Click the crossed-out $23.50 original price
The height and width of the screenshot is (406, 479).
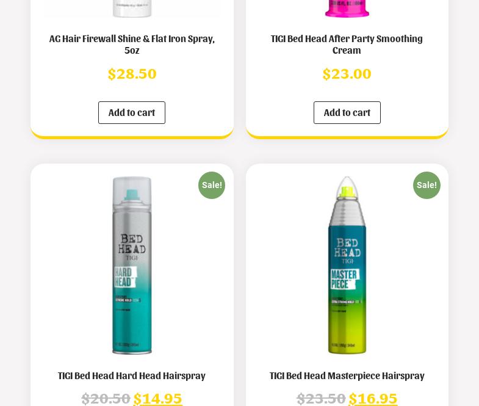click(321, 399)
